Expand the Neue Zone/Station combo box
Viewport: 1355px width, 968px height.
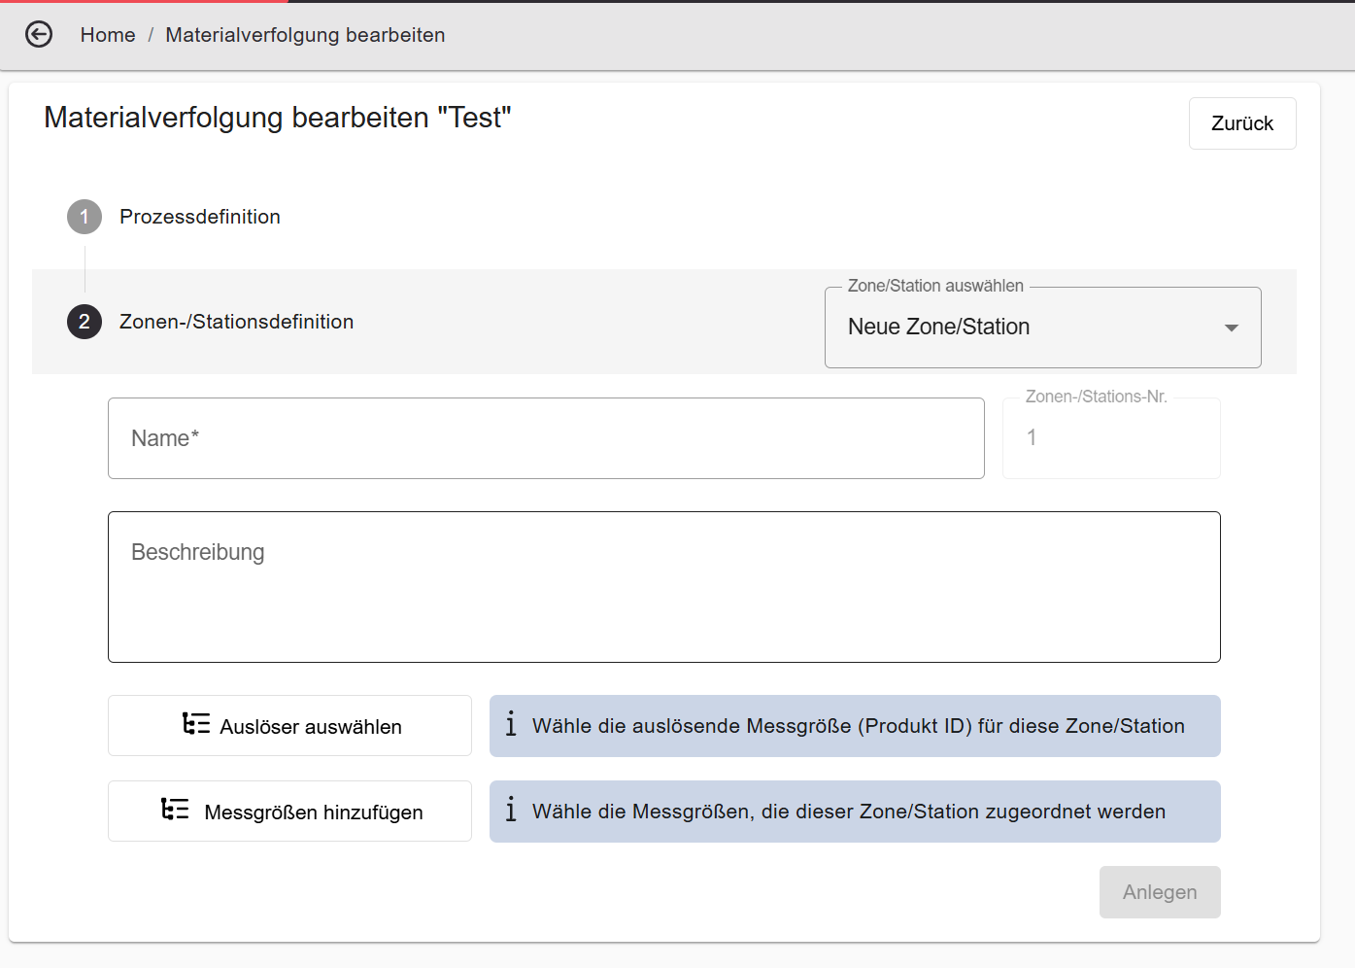[1043, 328]
